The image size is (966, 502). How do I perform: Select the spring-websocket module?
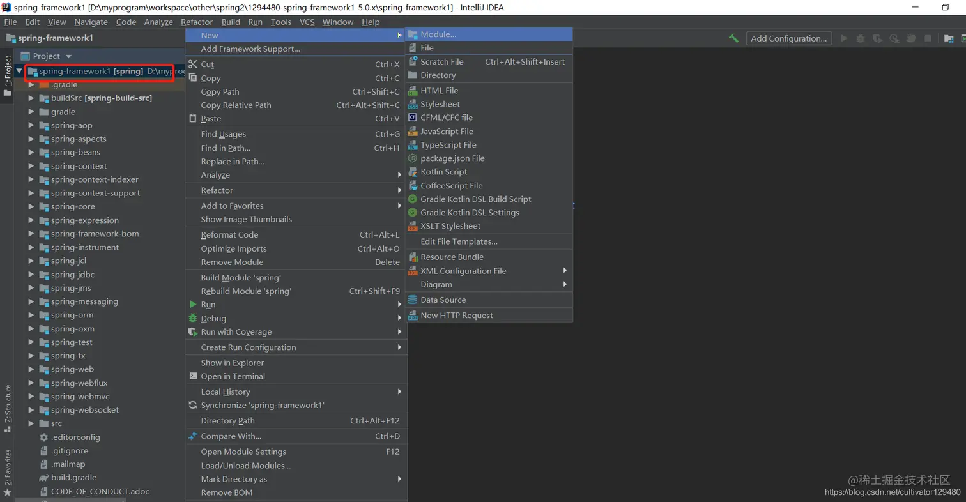[x=85, y=410]
